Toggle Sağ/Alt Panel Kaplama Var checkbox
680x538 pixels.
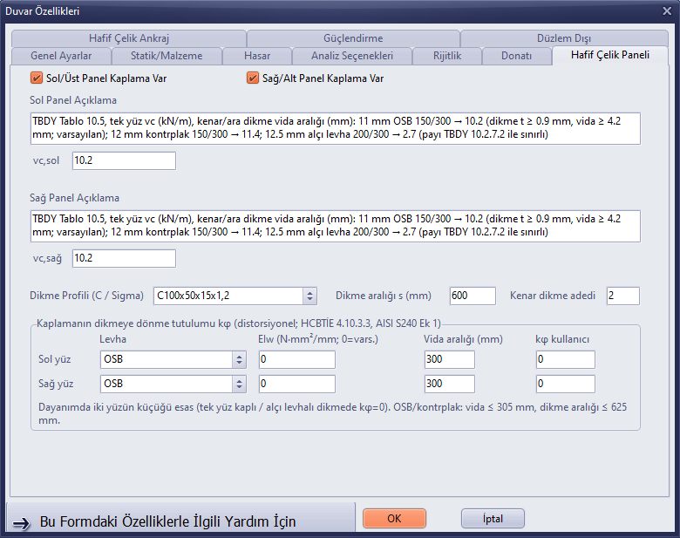(x=253, y=78)
